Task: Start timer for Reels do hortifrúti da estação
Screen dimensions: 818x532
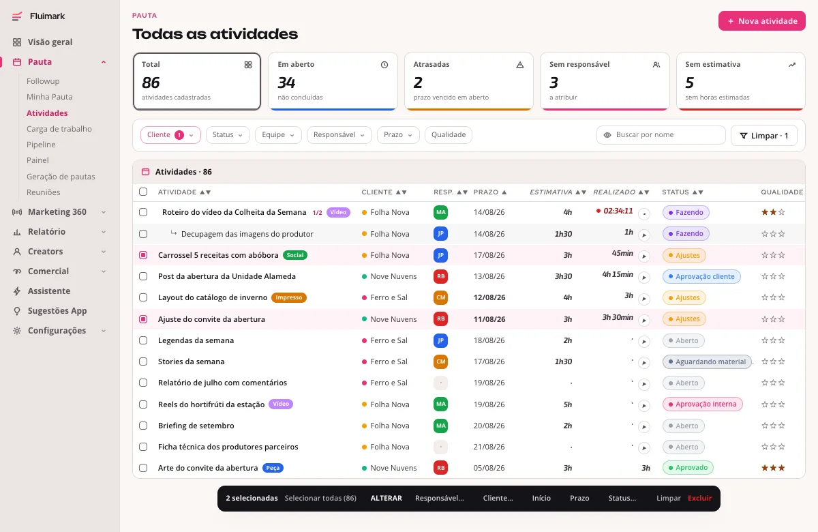Action: point(644,405)
